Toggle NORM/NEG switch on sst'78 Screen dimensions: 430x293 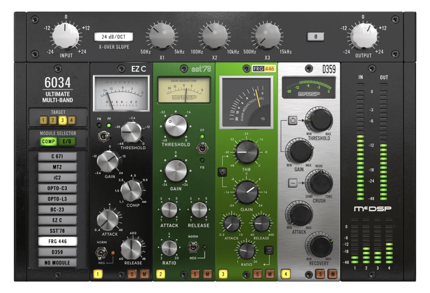pos(193,247)
